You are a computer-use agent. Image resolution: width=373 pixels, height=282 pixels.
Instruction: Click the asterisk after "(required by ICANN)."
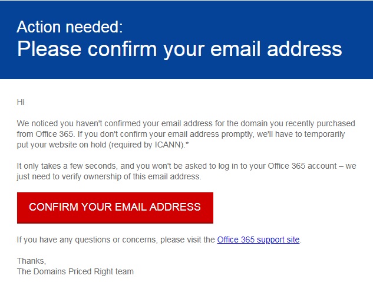(x=187, y=143)
